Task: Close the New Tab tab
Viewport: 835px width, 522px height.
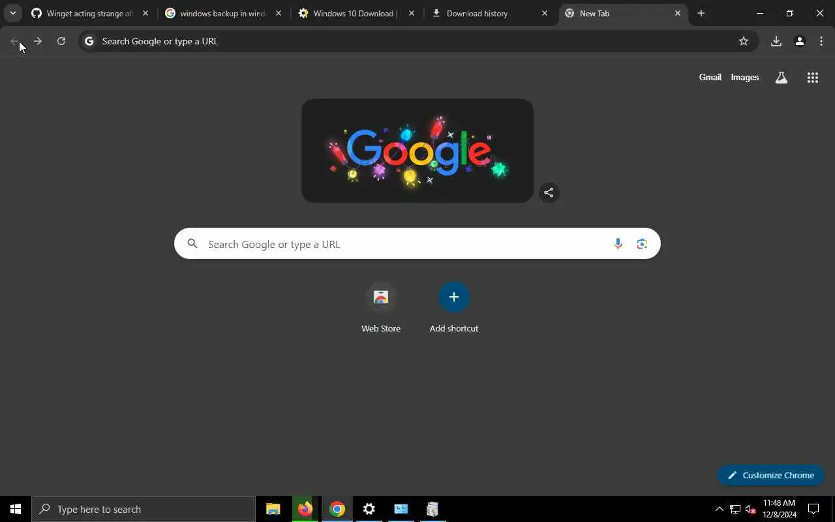Action: tap(678, 13)
